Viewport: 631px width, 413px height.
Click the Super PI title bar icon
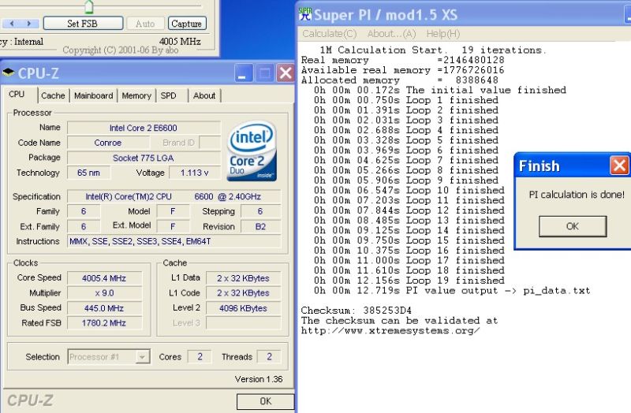click(x=305, y=14)
